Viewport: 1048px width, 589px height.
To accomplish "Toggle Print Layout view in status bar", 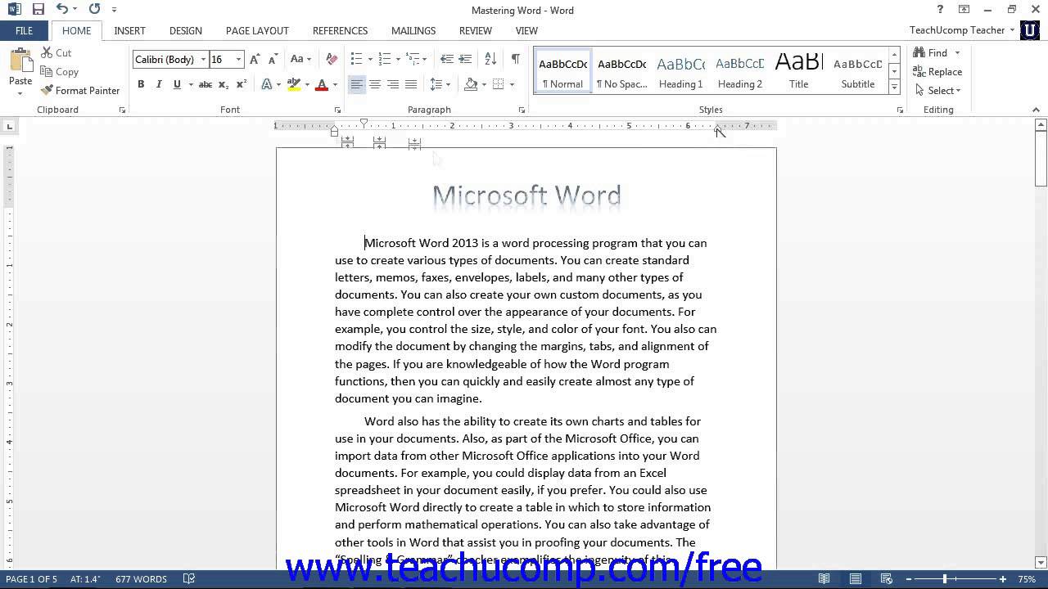I will click(856, 579).
